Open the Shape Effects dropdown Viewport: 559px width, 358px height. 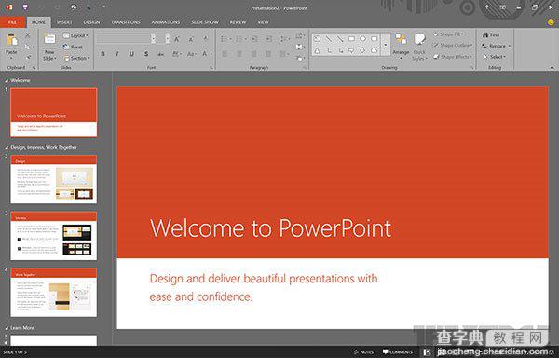453,57
